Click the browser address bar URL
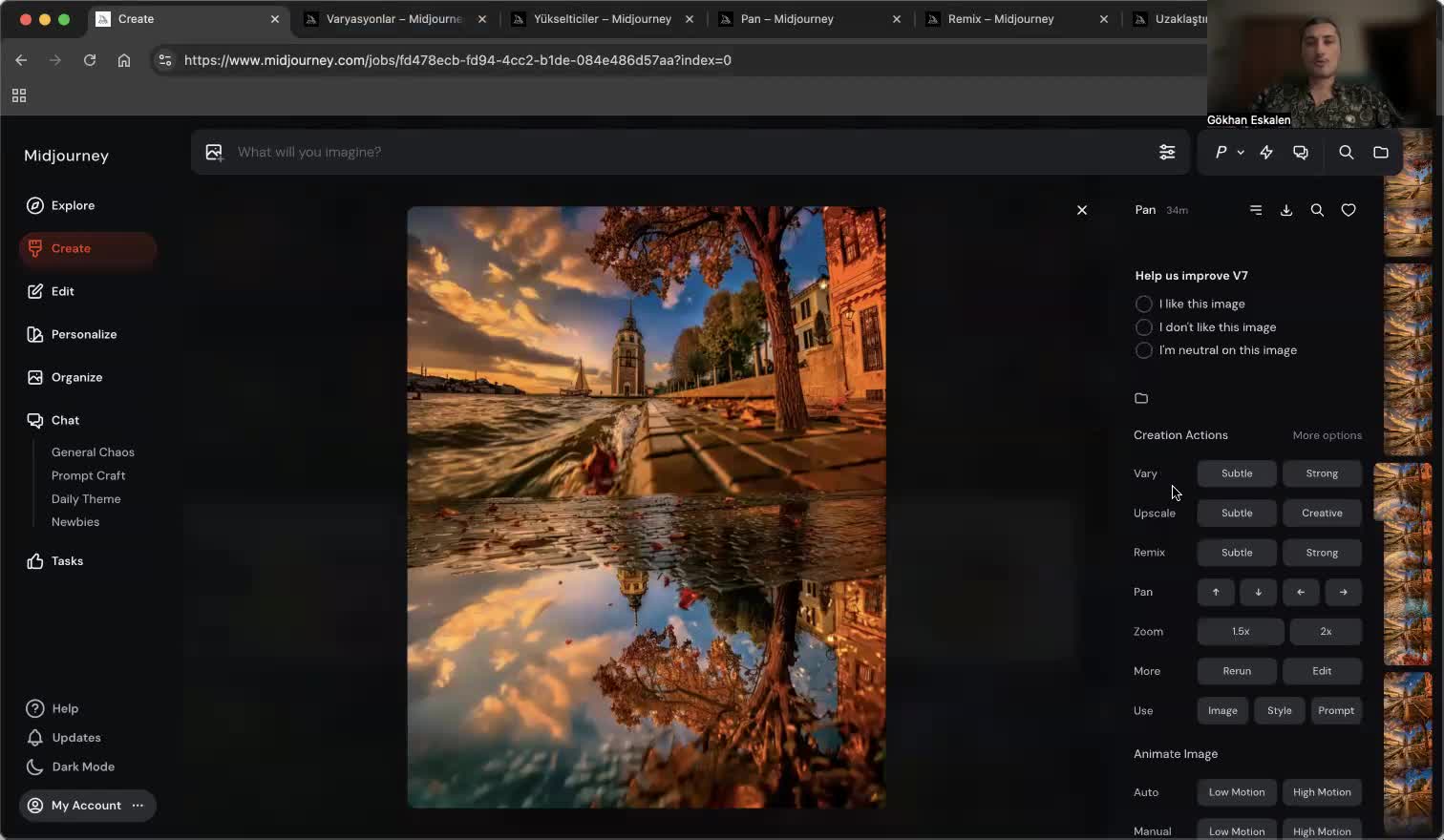This screenshot has height=840, width=1444. point(457,60)
